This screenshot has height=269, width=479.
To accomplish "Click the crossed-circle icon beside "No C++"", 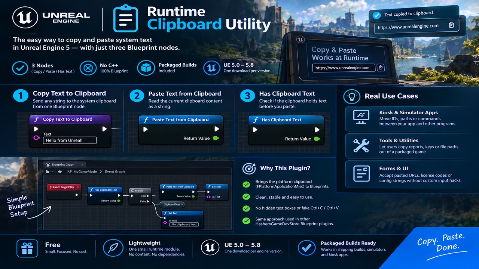I will (x=88, y=68).
